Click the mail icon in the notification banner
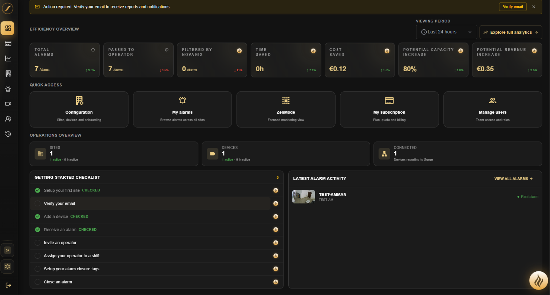Screen dimensions: 550x295 click(37, 7)
